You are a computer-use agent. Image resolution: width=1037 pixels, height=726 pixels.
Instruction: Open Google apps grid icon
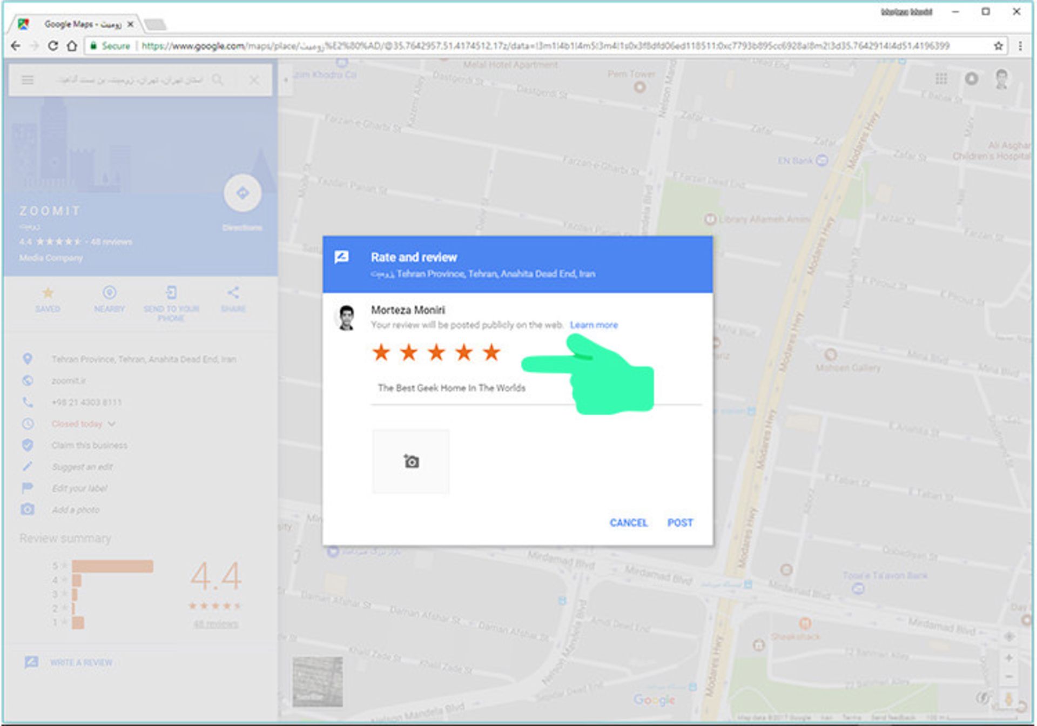tap(941, 79)
